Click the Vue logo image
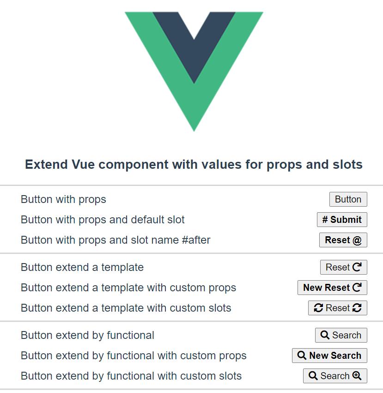The height and width of the screenshot is (393, 383). (x=194, y=71)
